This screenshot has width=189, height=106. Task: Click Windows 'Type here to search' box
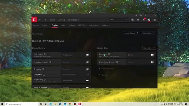tap(22, 104)
